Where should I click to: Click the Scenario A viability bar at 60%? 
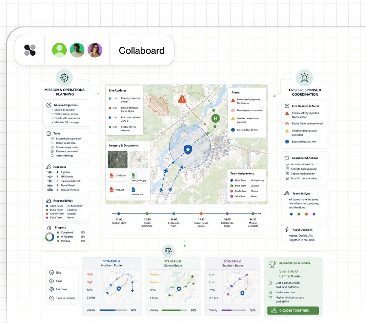pos(113,310)
